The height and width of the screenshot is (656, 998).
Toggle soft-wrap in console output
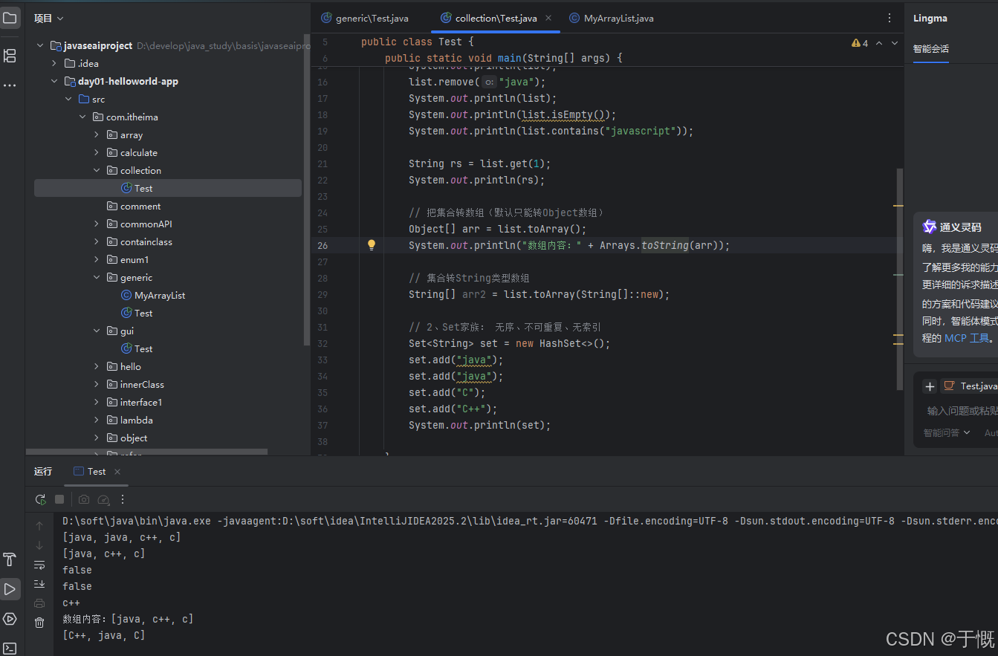pos(39,565)
